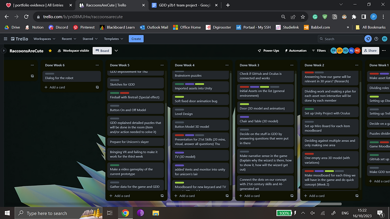Open Automation menu

(295, 50)
